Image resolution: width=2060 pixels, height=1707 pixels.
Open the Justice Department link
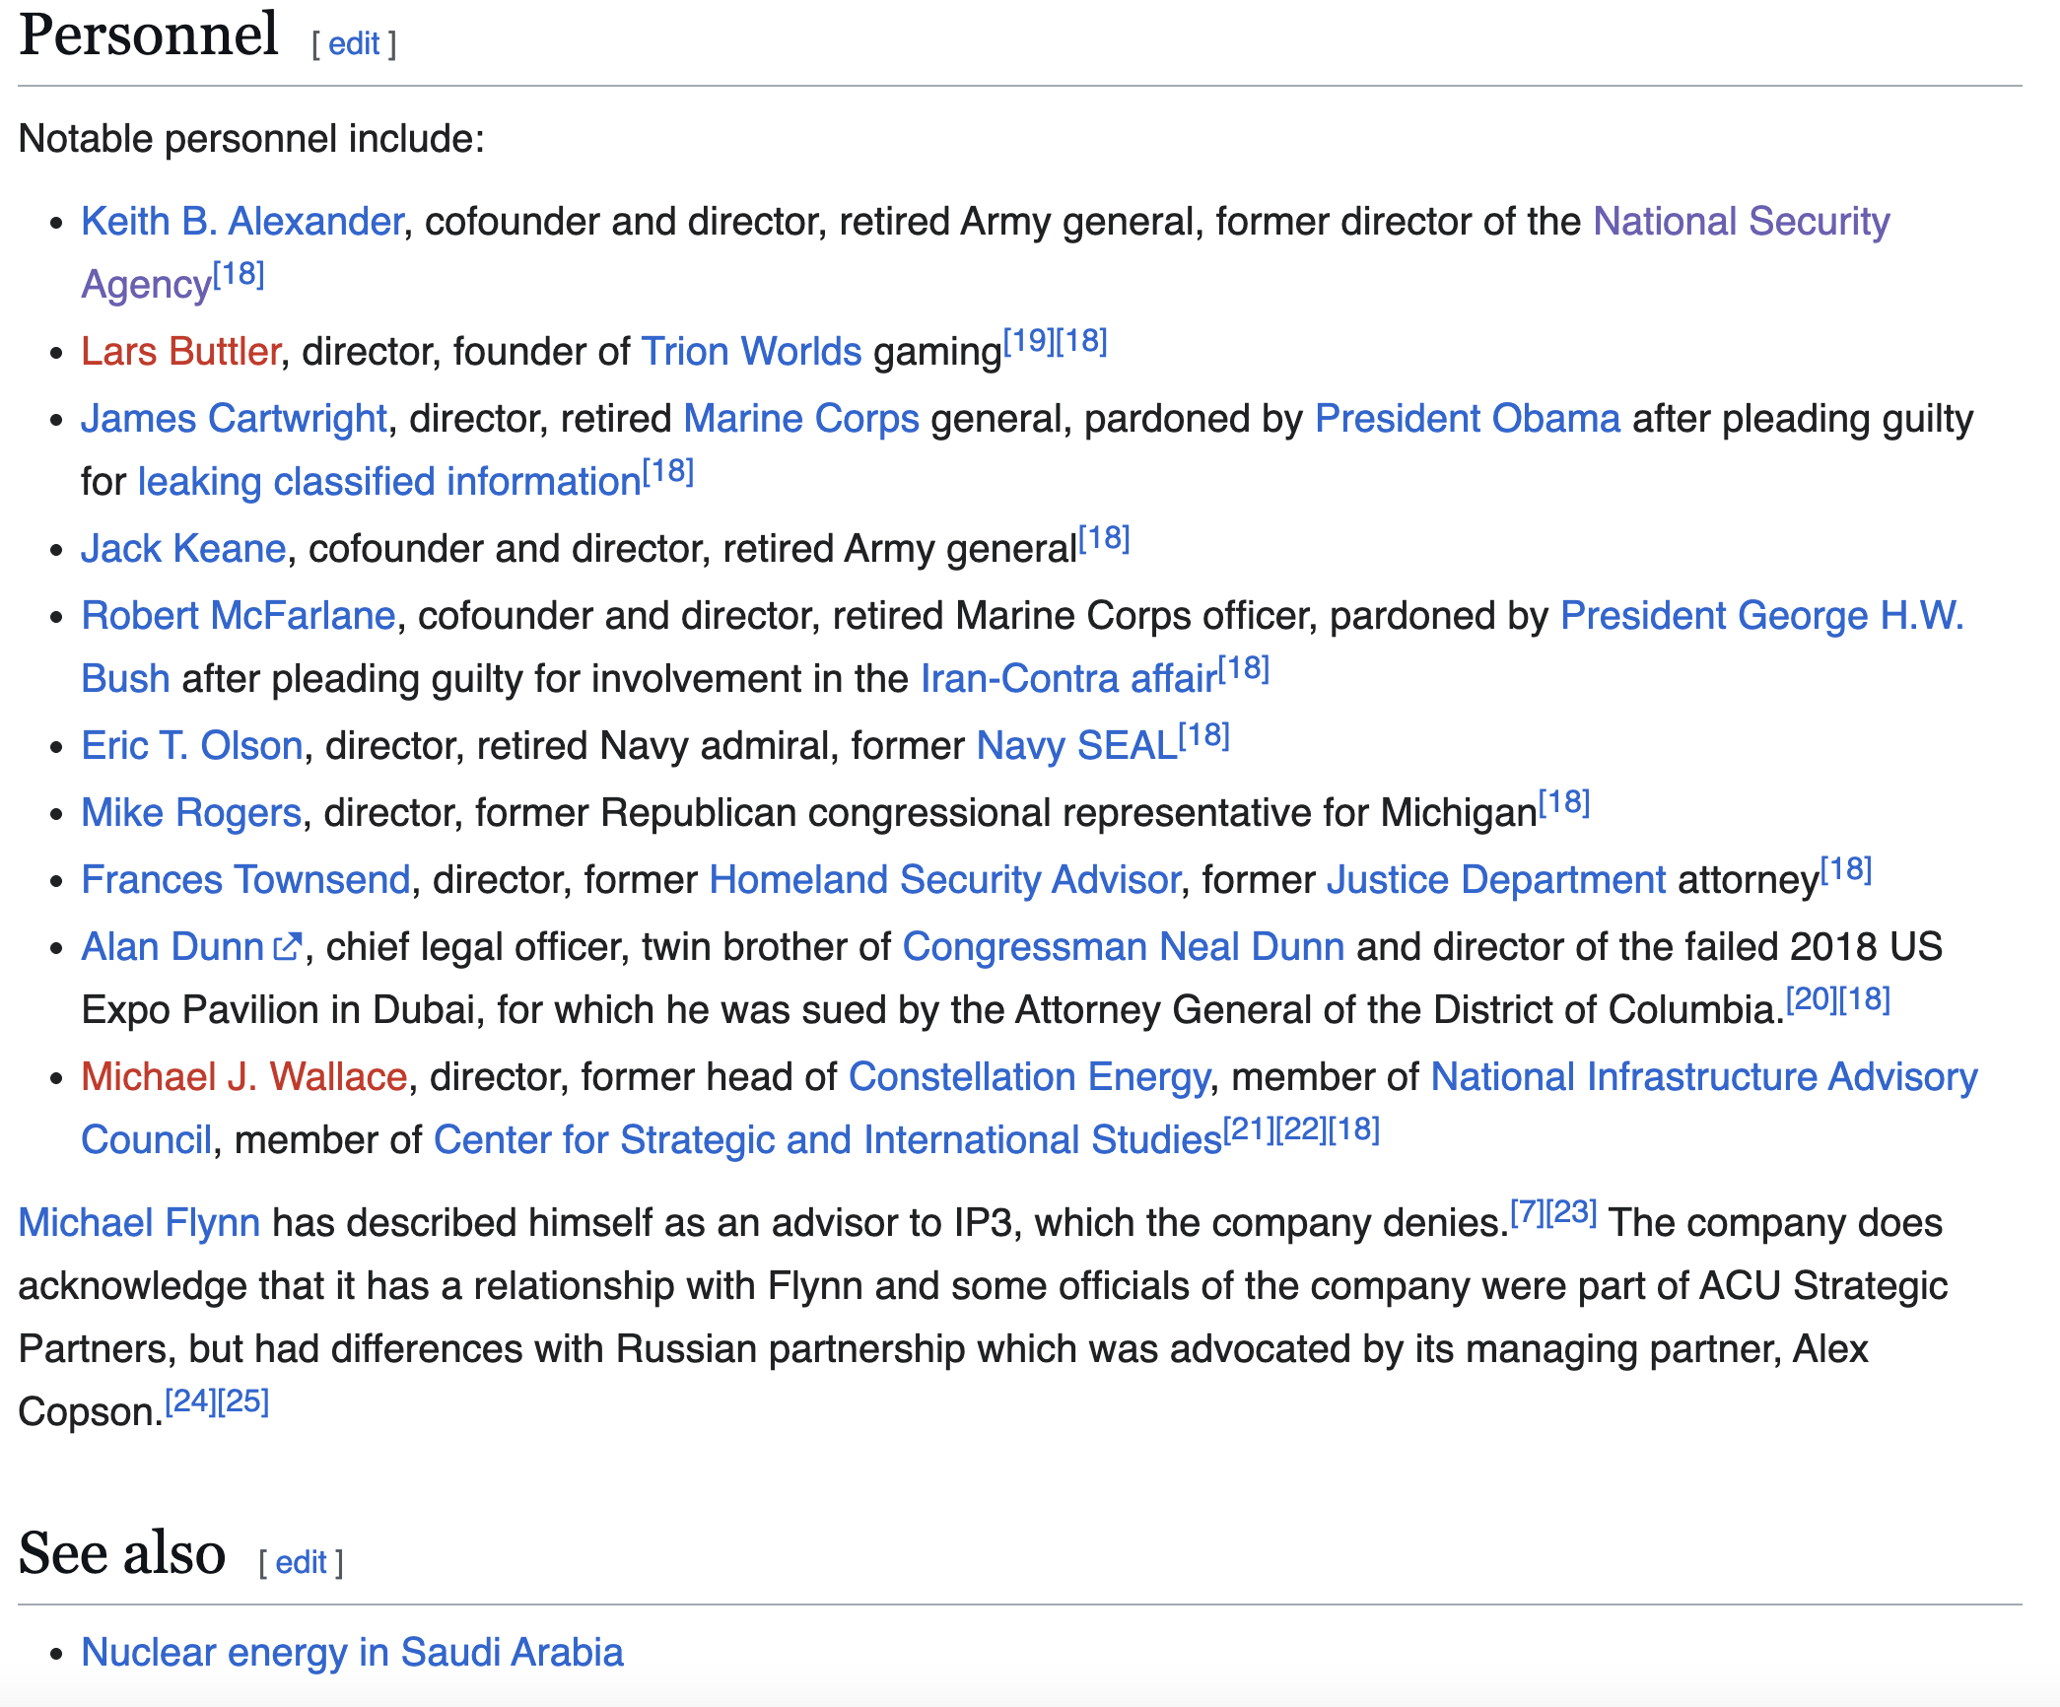coord(1496,880)
